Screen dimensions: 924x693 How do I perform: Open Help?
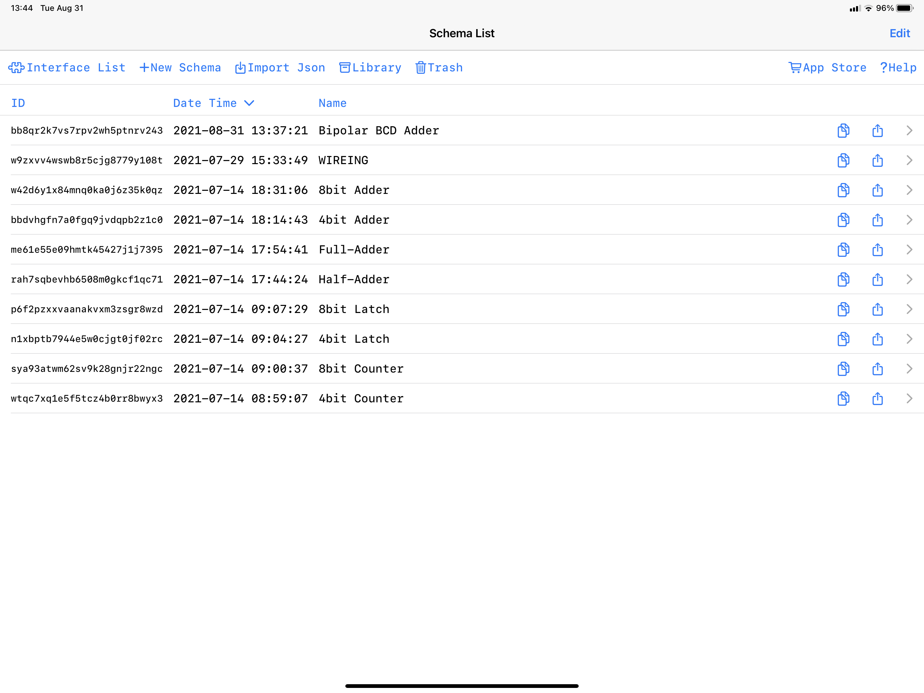pos(898,68)
